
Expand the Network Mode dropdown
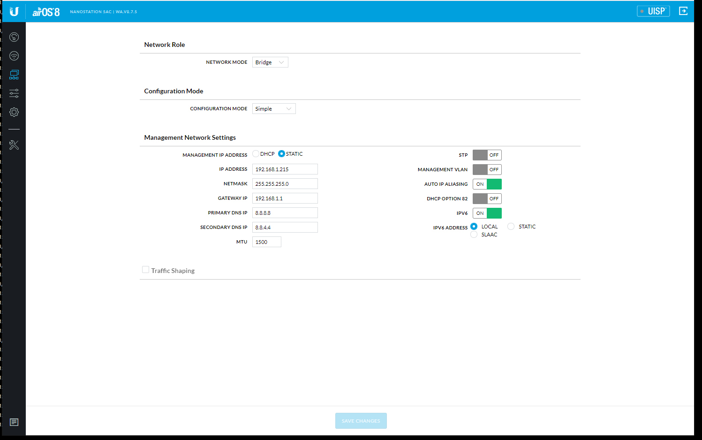270,62
